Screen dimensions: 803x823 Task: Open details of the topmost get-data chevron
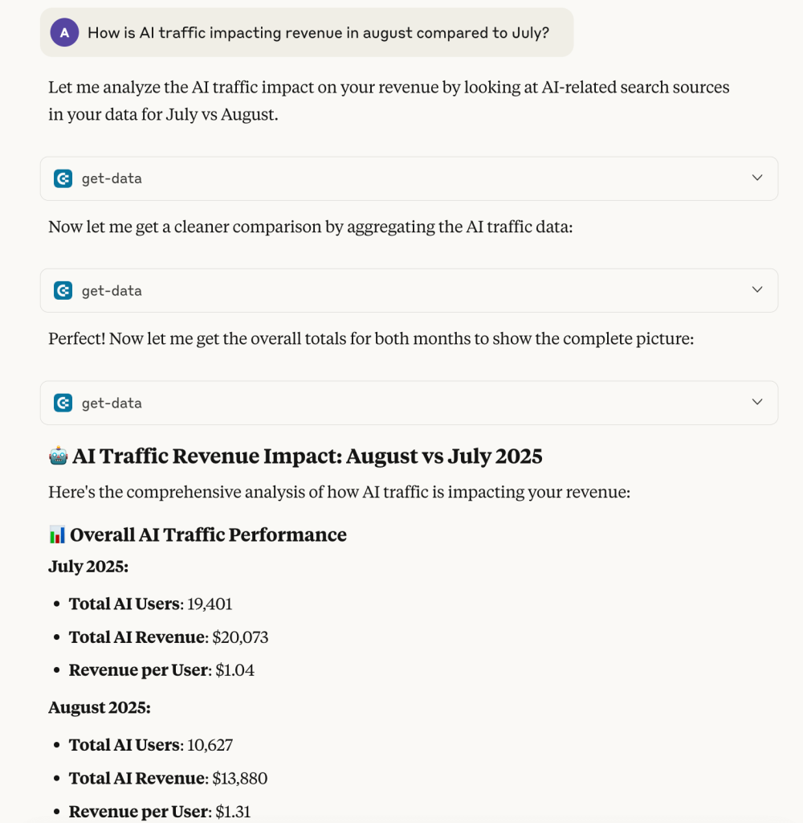coord(756,178)
